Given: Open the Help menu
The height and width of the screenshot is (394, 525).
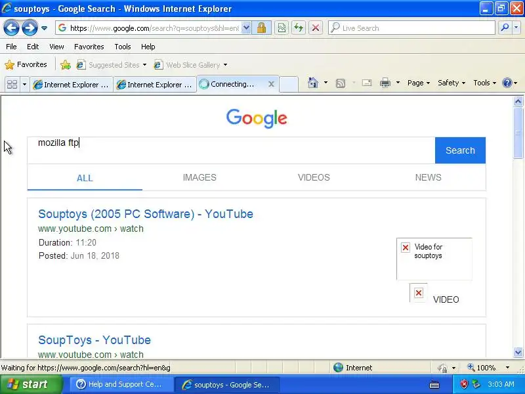Looking at the screenshot, I should coord(148,47).
